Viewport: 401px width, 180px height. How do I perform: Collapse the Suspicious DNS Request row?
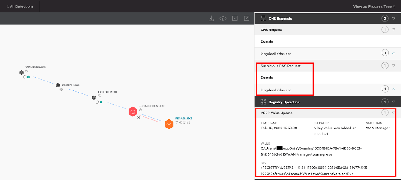(x=394, y=66)
